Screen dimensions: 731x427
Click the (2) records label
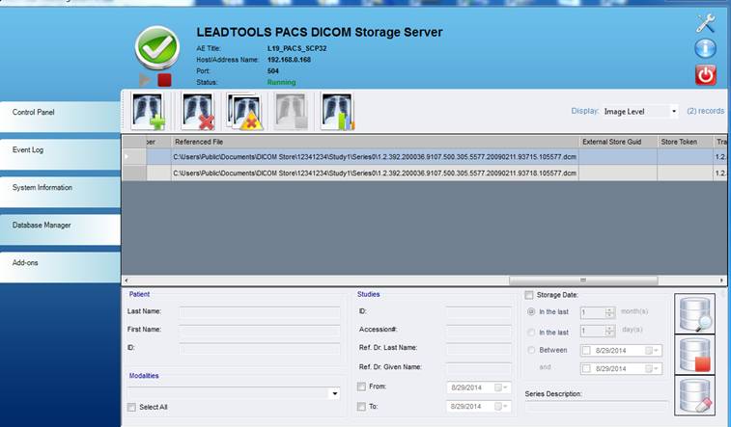click(x=705, y=111)
